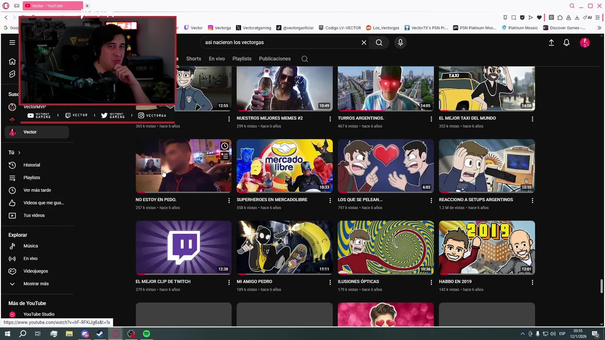This screenshot has width=605, height=340.
Task: Go to YouTube Home in sidebar
Action: click(x=12, y=61)
